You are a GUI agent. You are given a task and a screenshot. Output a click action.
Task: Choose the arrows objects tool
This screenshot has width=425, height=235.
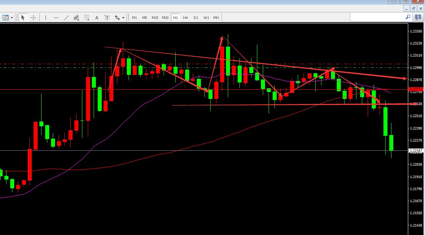click(x=117, y=18)
